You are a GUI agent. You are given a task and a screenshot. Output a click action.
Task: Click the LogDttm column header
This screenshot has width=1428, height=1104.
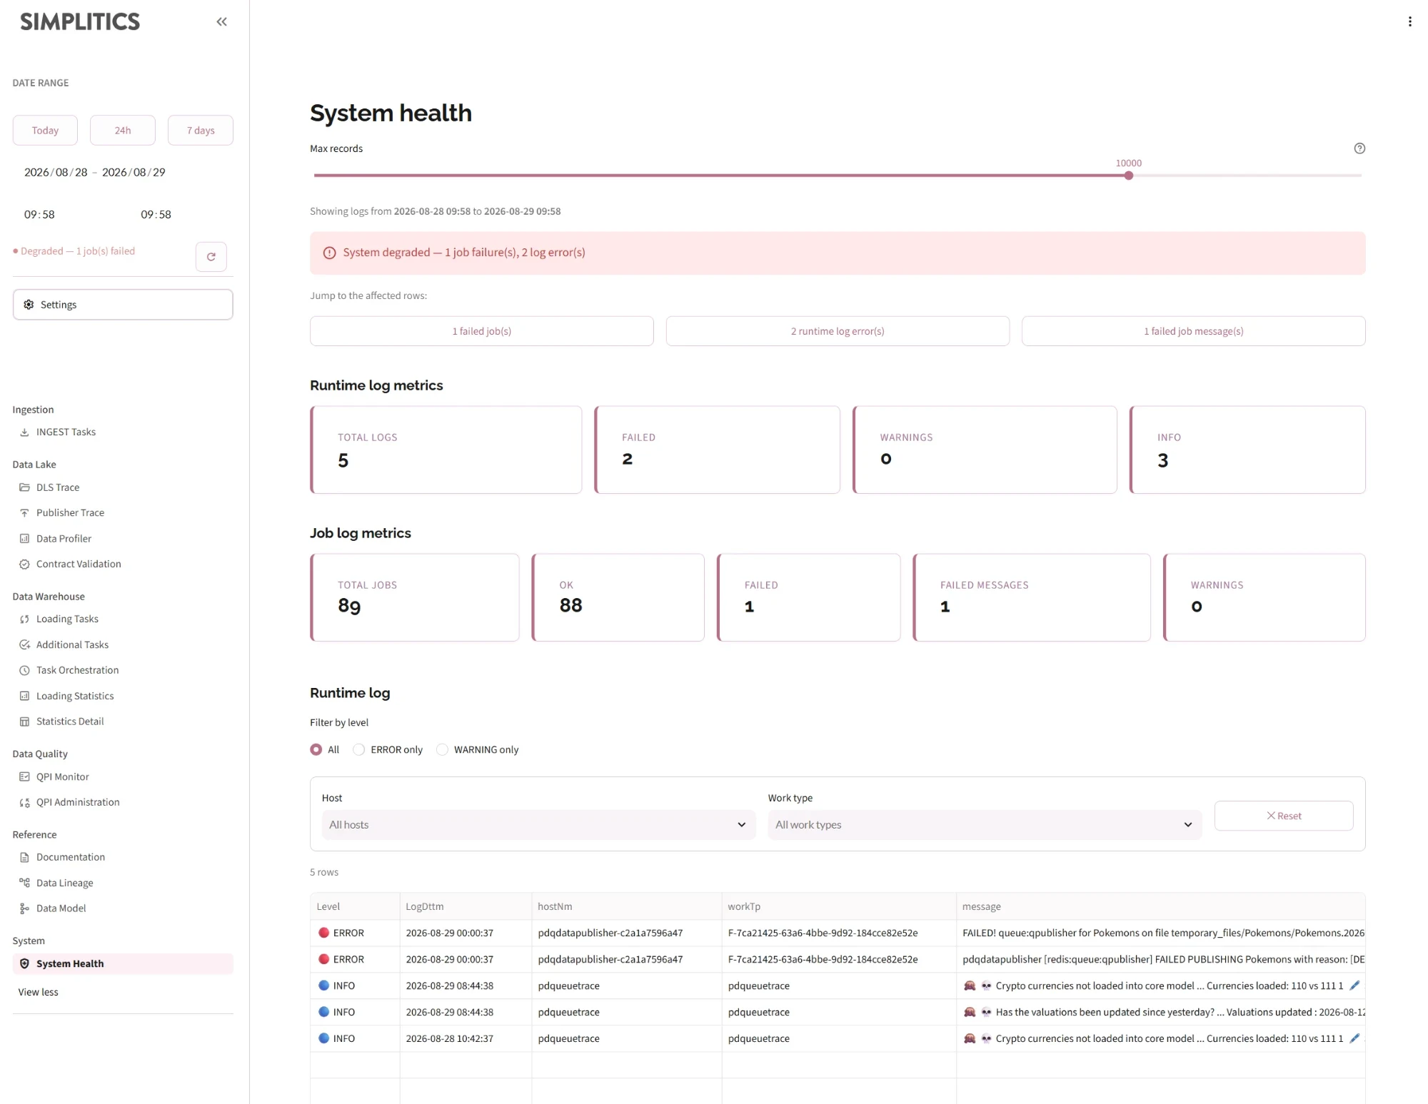point(466,906)
